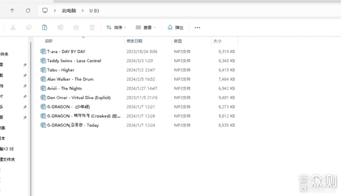The width and height of the screenshot is (341, 196).
Task: Click the Share icon in toolbar
Action: pyautogui.click(x=76, y=27)
